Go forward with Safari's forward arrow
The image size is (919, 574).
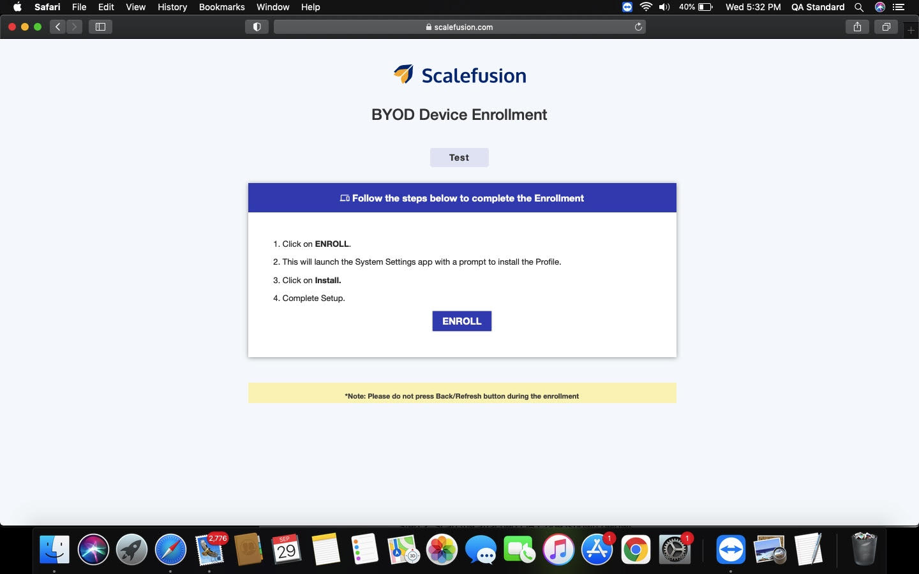tap(74, 27)
